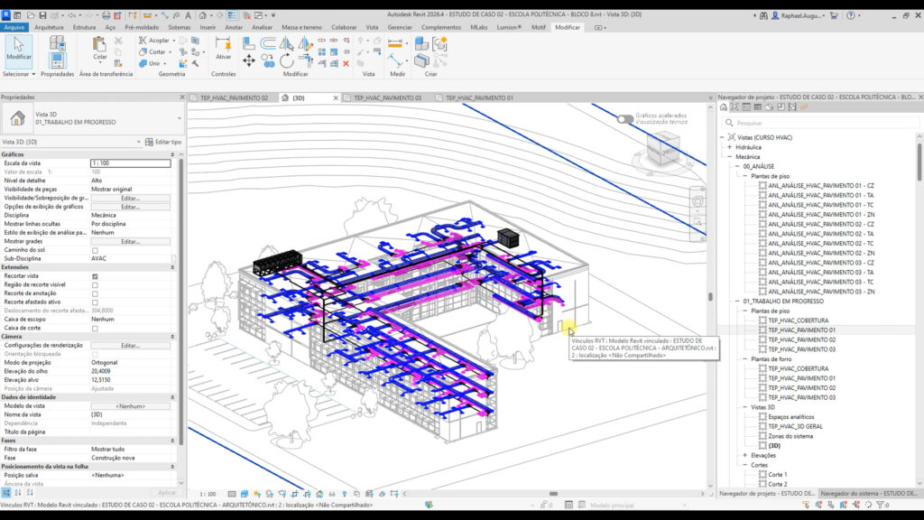Image resolution: width=924 pixels, height=520 pixels.
Task: Click the Measure between points icon
Action: [x=394, y=60]
